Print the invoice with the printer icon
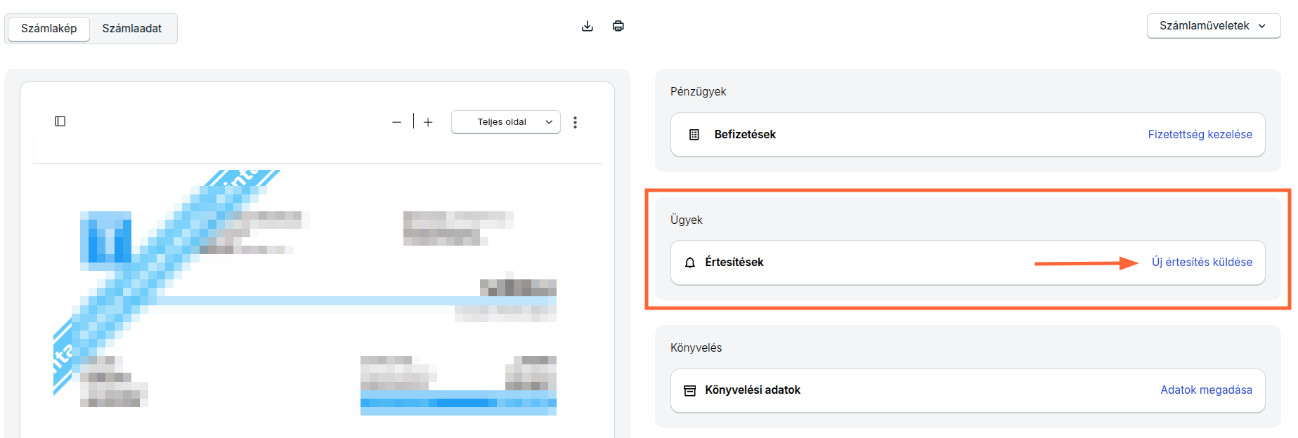Image resolution: width=1298 pixels, height=438 pixels. (x=618, y=27)
